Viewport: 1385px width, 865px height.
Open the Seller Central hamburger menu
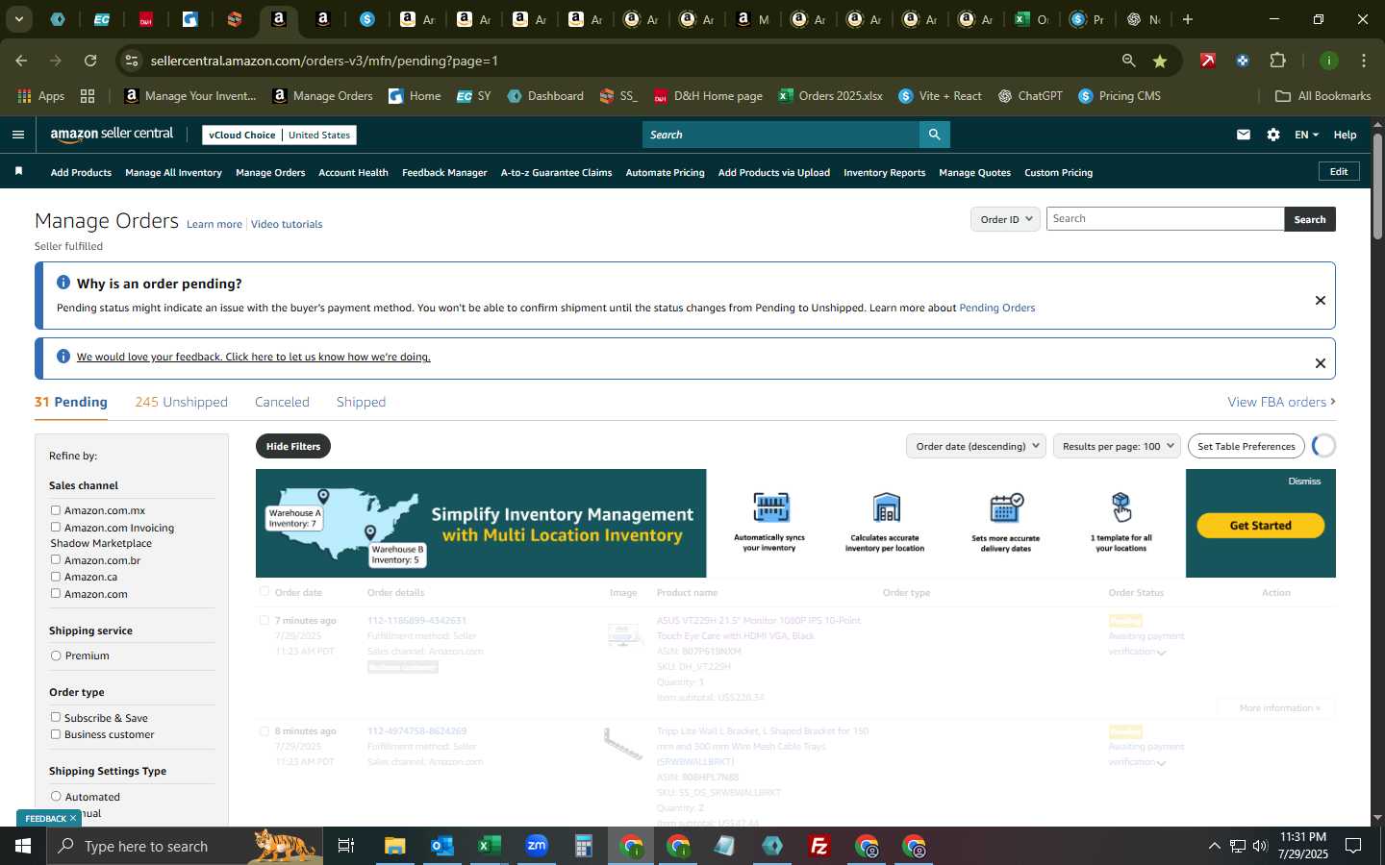click(17, 135)
